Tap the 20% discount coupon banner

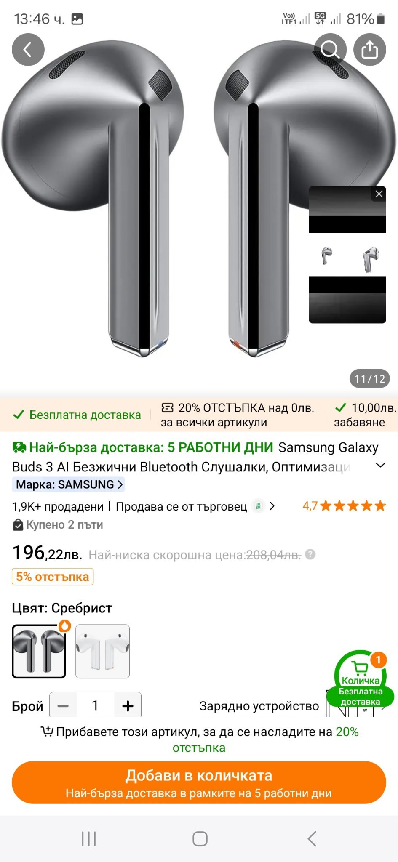238,415
